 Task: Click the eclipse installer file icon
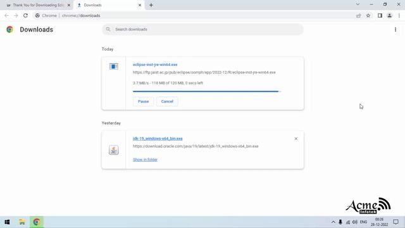coord(114,66)
